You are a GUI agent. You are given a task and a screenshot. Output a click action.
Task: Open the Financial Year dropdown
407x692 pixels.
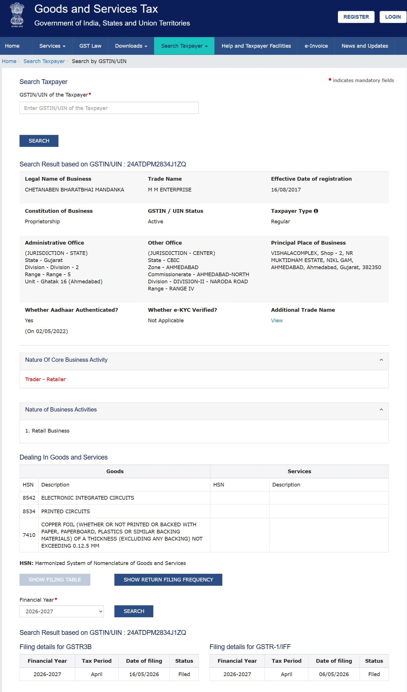point(62,611)
